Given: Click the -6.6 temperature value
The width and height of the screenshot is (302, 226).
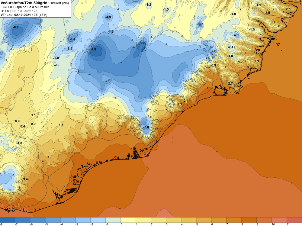Looking at the screenshot, I should [x=16, y=27].
